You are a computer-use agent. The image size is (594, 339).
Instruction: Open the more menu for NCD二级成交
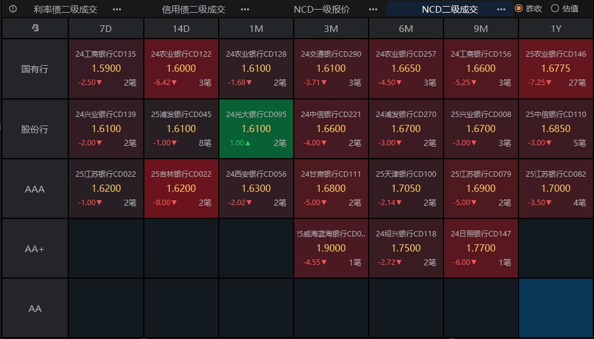[x=501, y=9]
